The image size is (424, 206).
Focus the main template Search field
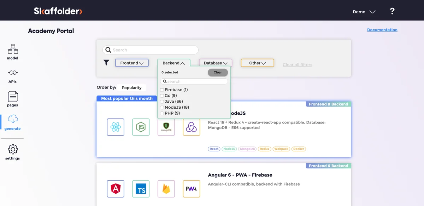[151, 50]
